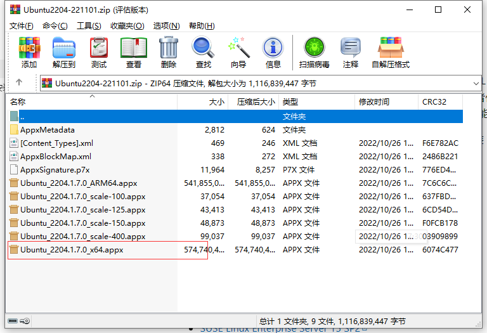Image resolution: width=487 pixels, height=333 pixels.
Task: Click the parent folder icon in first row
Action: (x=14, y=116)
